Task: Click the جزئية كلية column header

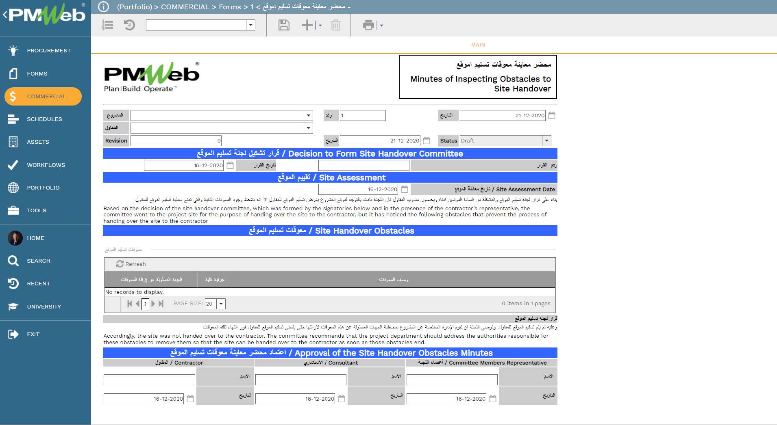Action: click(x=215, y=280)
